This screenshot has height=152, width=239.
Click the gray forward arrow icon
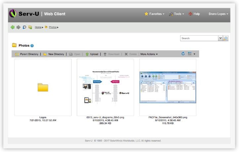(x=19, y=27)
